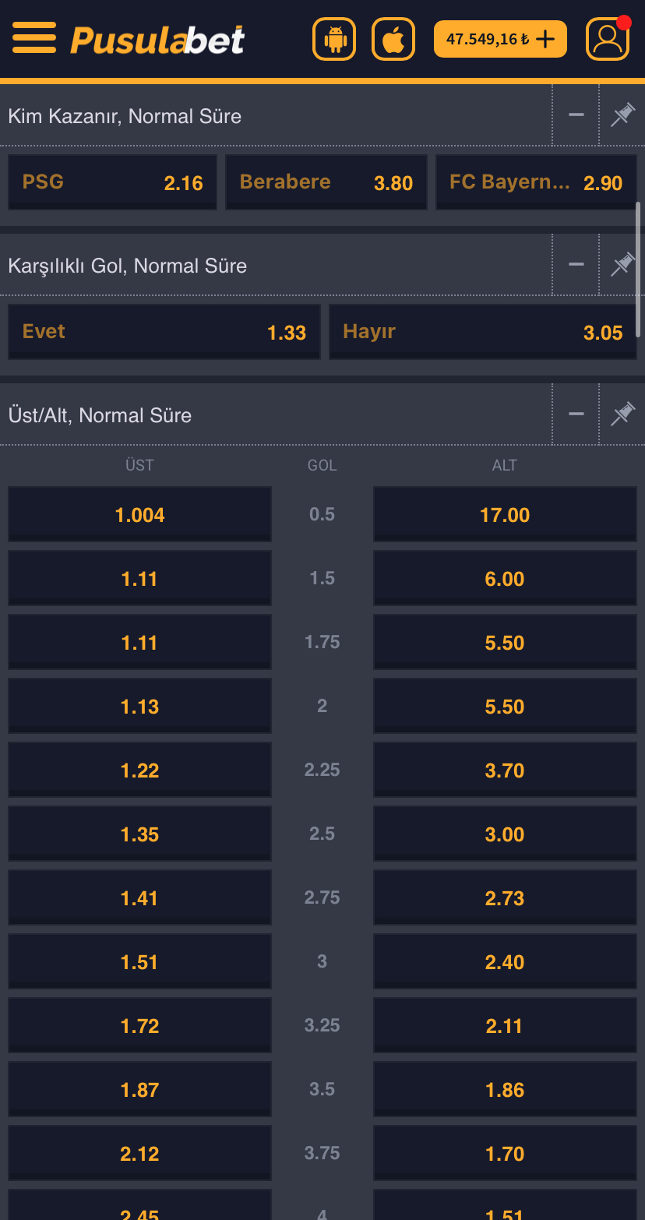The width and height of the screenshot is (645, 1220).
Task: Select Üst 2.5 goals at 1.35
Action: pos(139,834)
